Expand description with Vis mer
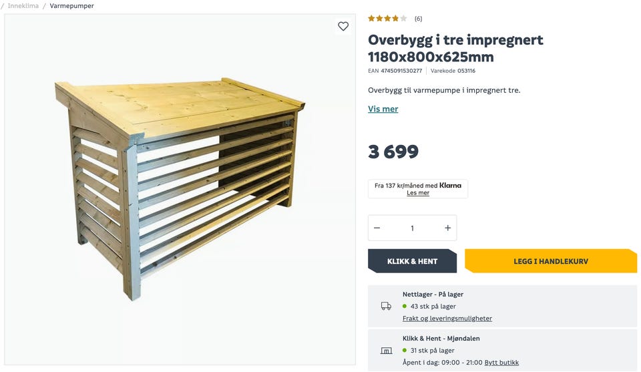Image resolution: width=641 pixels, height=372 pixels. point(383,109)
